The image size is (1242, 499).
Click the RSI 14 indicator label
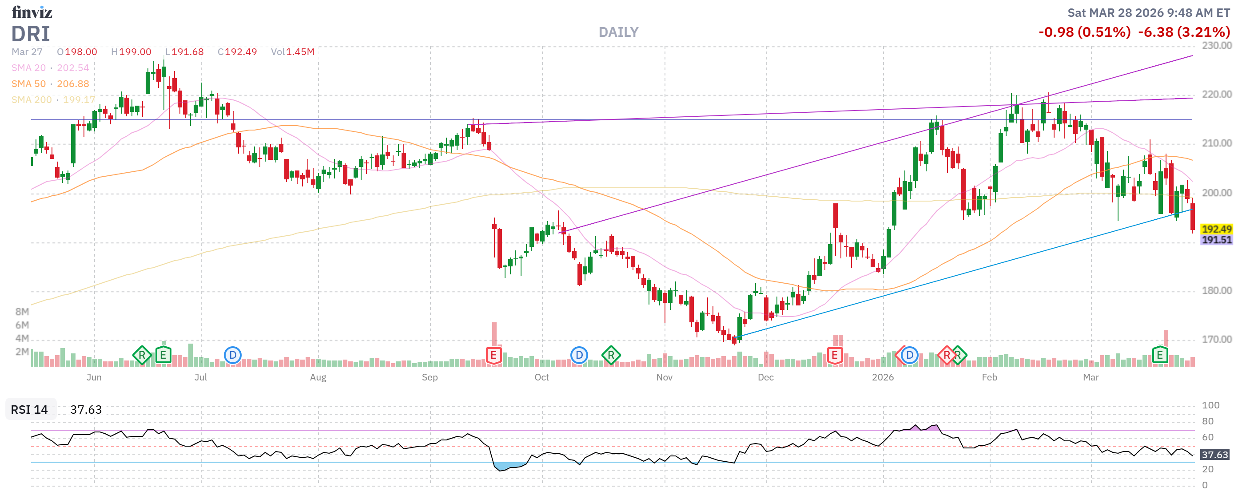point(29,409)
